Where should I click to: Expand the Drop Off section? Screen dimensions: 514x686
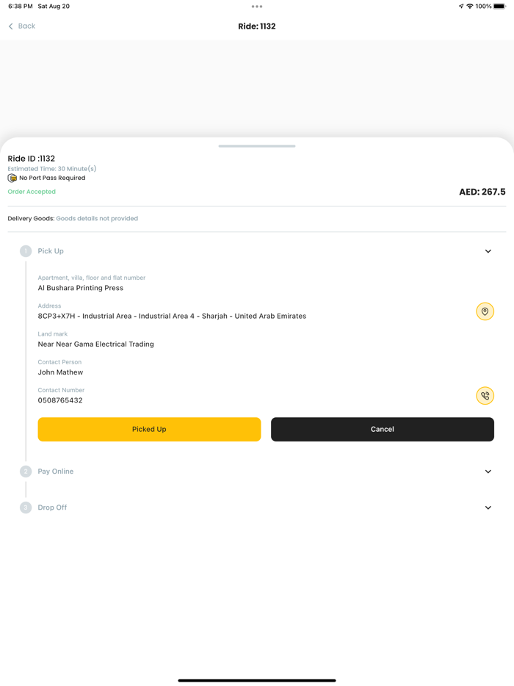tap(488, 507)
